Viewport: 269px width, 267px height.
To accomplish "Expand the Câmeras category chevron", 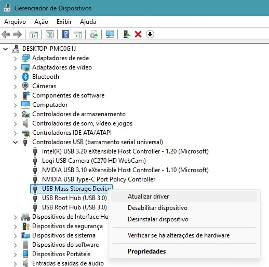I will [x=15, y=87].
